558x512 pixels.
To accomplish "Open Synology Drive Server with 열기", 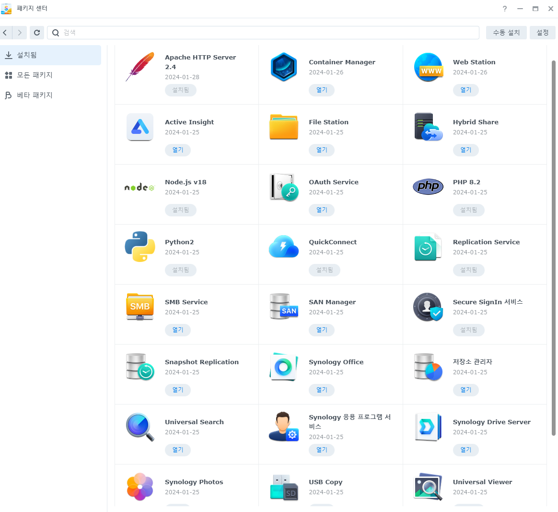I will (x=466, y=450).
